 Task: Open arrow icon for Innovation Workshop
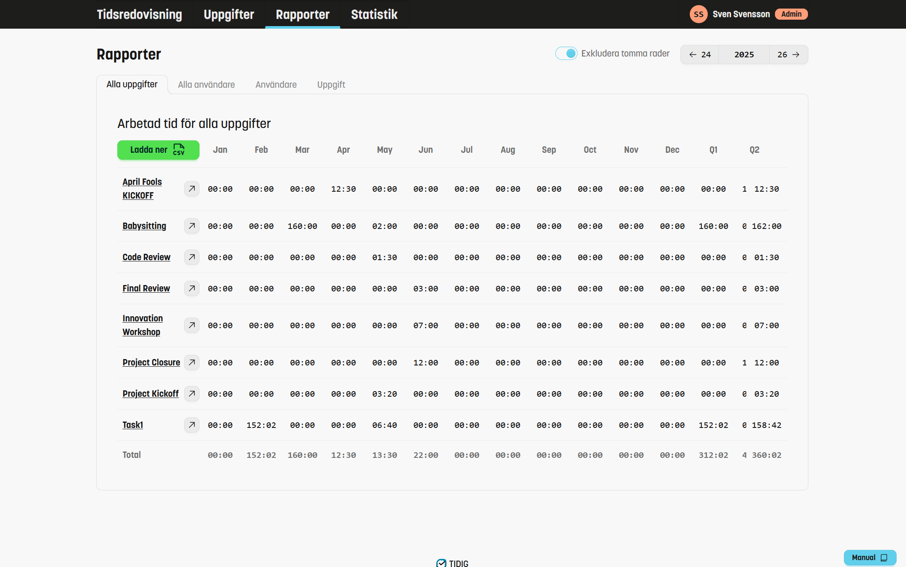coord(191,325)
